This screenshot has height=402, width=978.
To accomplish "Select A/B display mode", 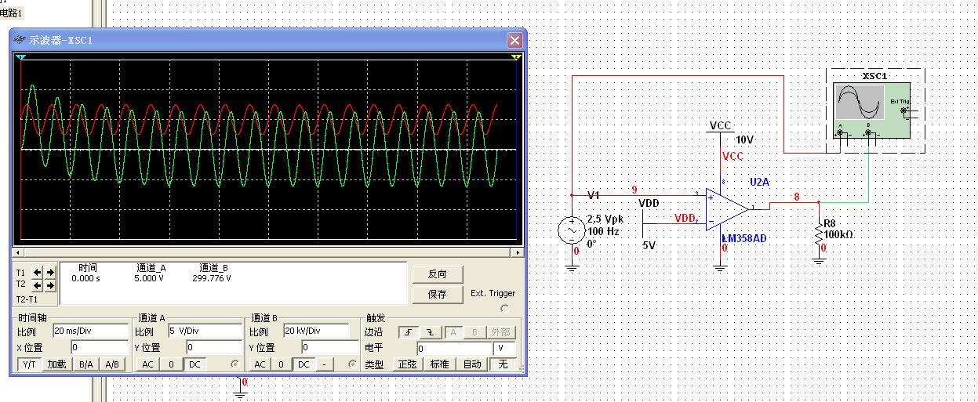I will [x=112, y=364].
